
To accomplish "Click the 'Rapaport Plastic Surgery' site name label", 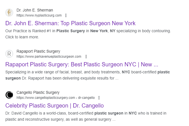I will (x=38, y=52).
